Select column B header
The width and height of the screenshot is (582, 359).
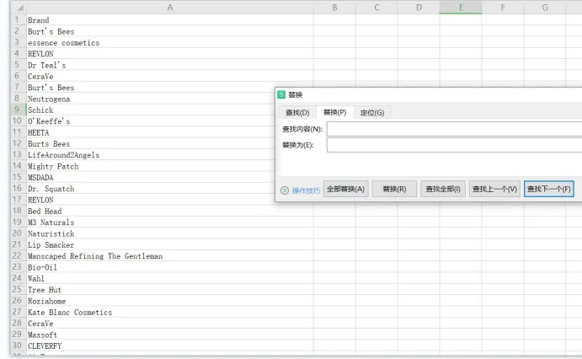tap(334, 8)
